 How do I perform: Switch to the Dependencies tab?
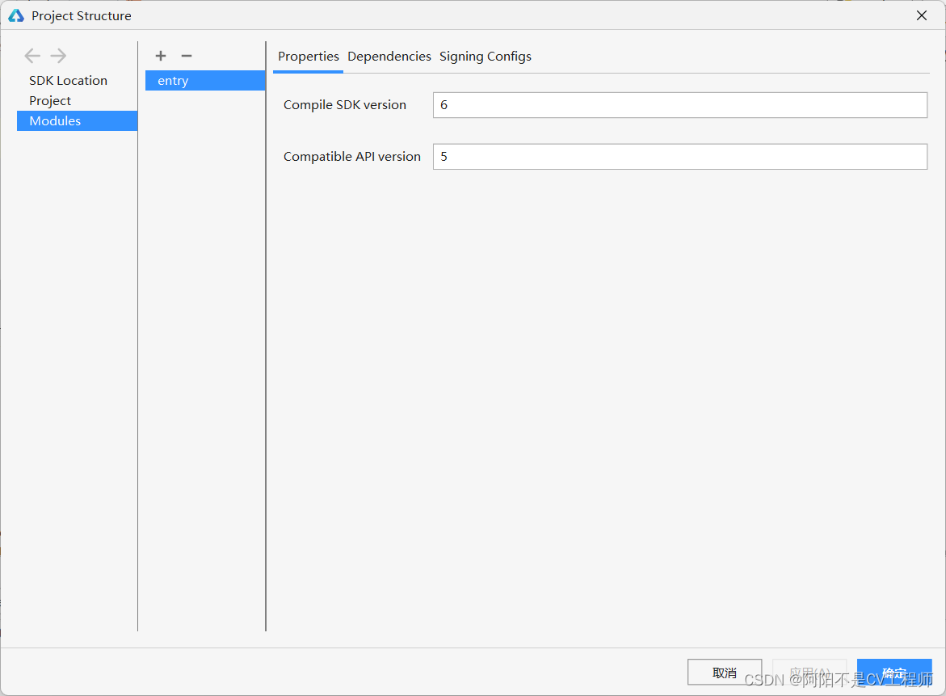point(389,57)
